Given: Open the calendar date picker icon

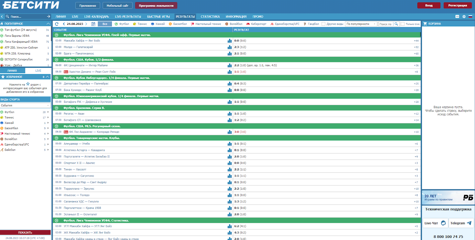Looking at the screenshot, I should [x=93, y=24].
